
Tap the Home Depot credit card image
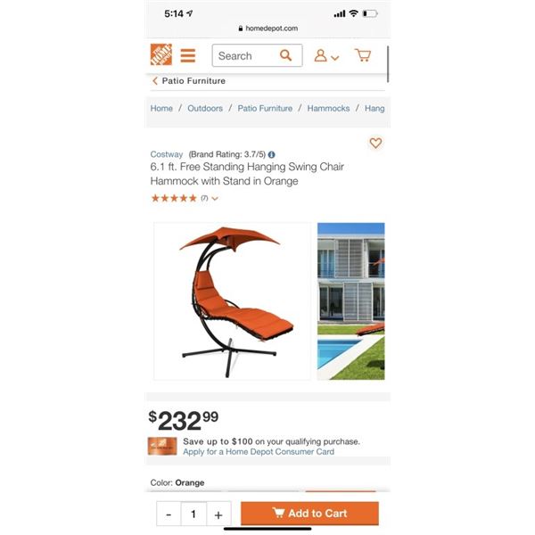tap(162, 446)
